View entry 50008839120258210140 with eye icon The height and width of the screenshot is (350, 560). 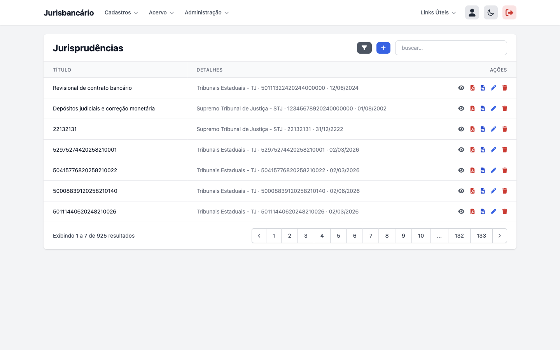461,191
